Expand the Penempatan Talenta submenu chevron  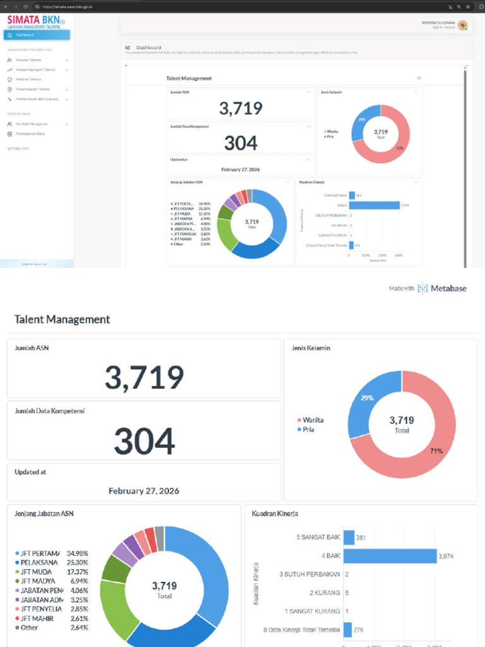[x=66, y=90]
